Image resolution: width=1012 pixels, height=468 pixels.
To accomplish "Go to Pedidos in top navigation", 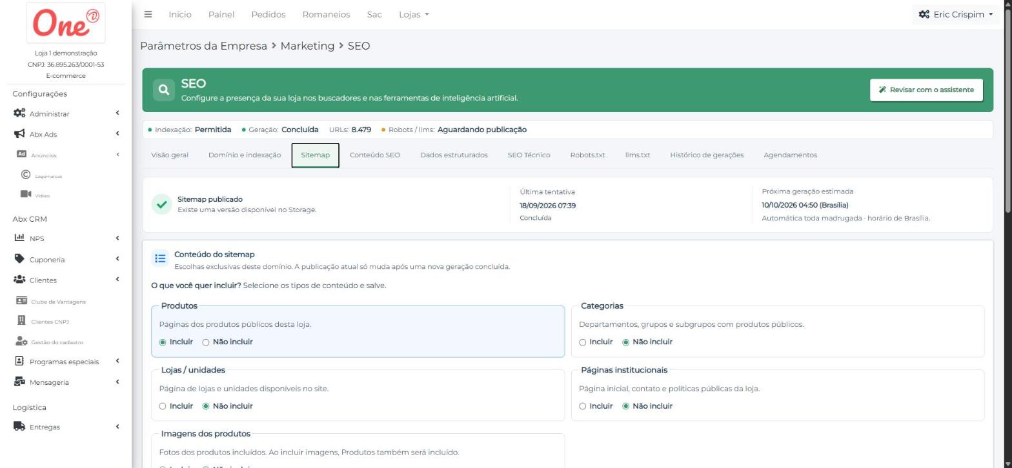I will [x=268, y=14].
